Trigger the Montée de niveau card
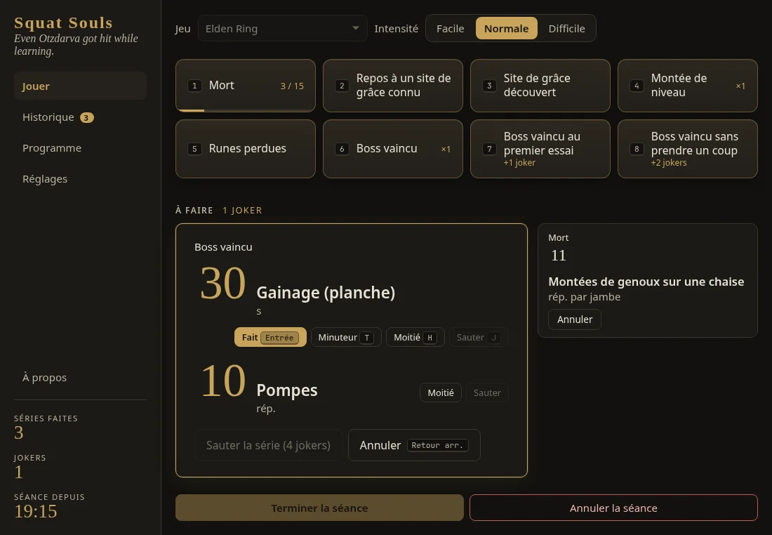The width and height of the screenshot is (772, 535). (687, 86)
